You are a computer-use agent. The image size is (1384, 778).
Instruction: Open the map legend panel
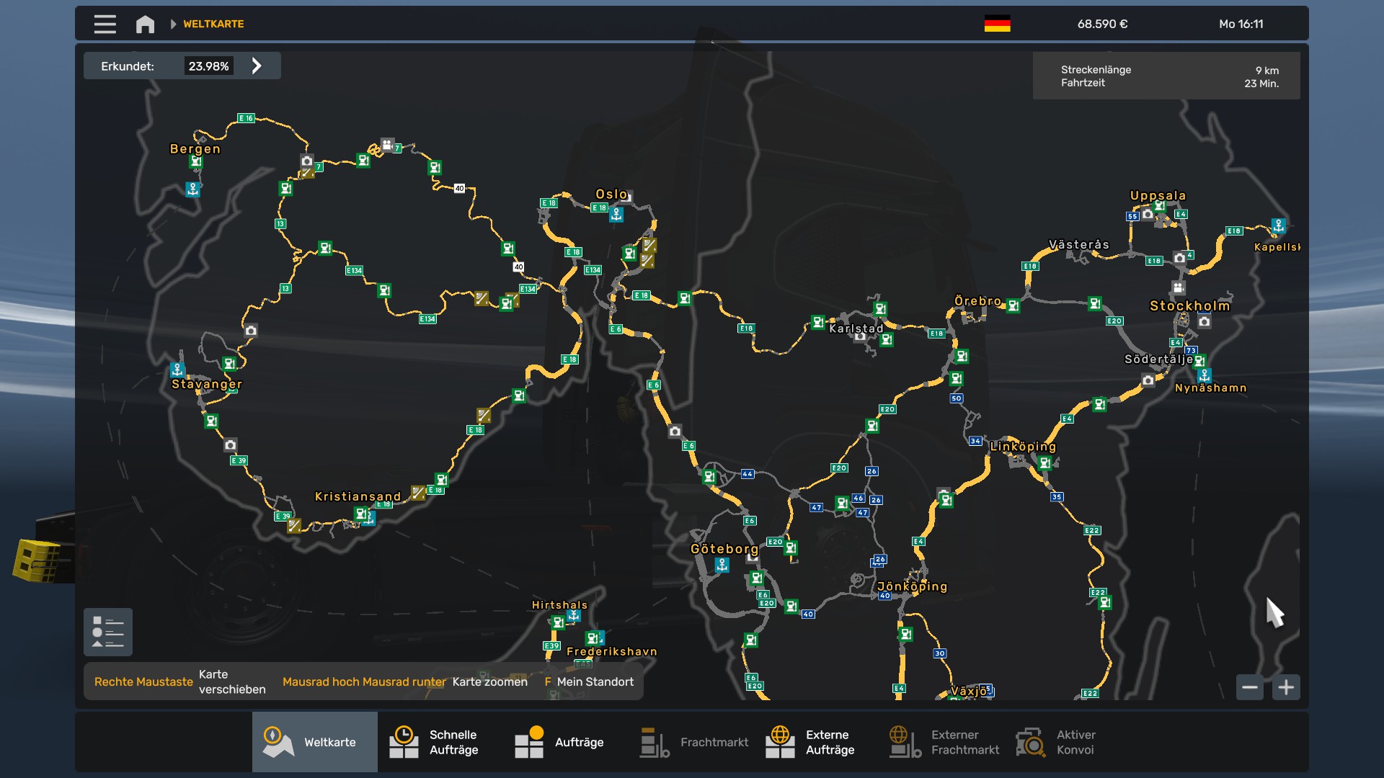click(x=108, y=632)
